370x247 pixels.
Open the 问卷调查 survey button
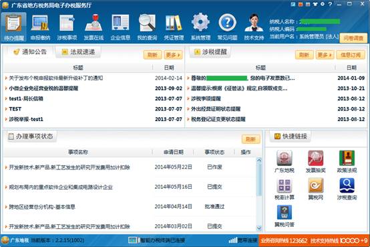[353, 38]
